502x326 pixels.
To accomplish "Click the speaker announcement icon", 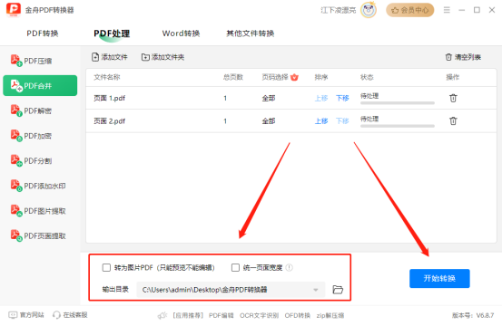I will pyautogui.click(x=162, y=315).
